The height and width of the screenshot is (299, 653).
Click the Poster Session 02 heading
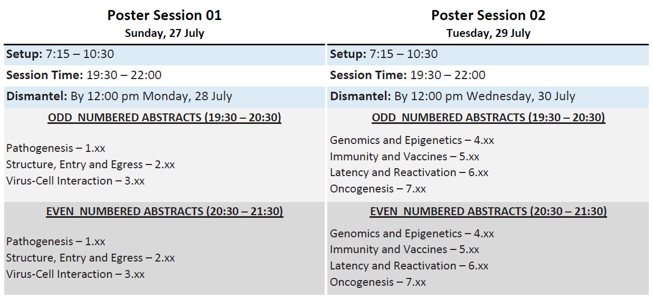tap(488, 15)
